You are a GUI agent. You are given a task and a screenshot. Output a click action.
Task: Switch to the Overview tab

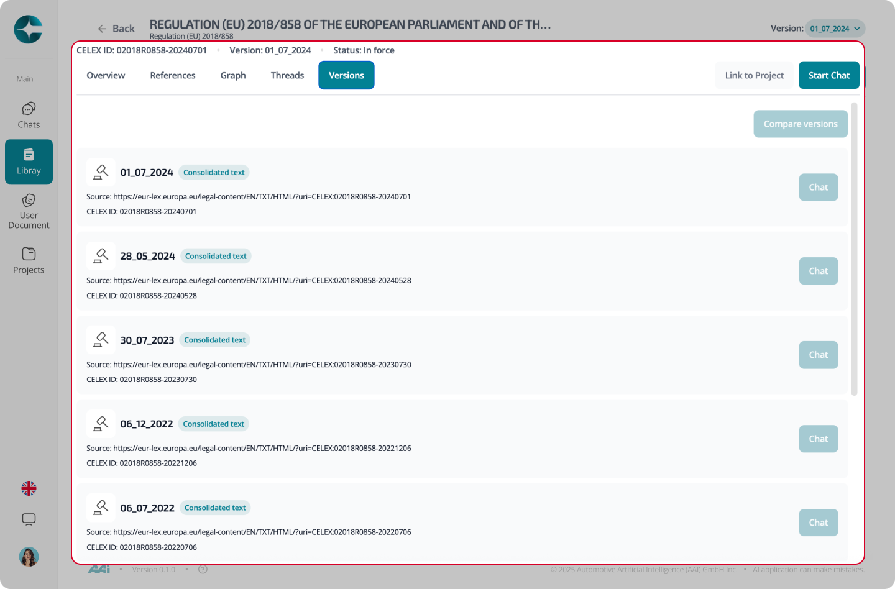tap(106, 75)
